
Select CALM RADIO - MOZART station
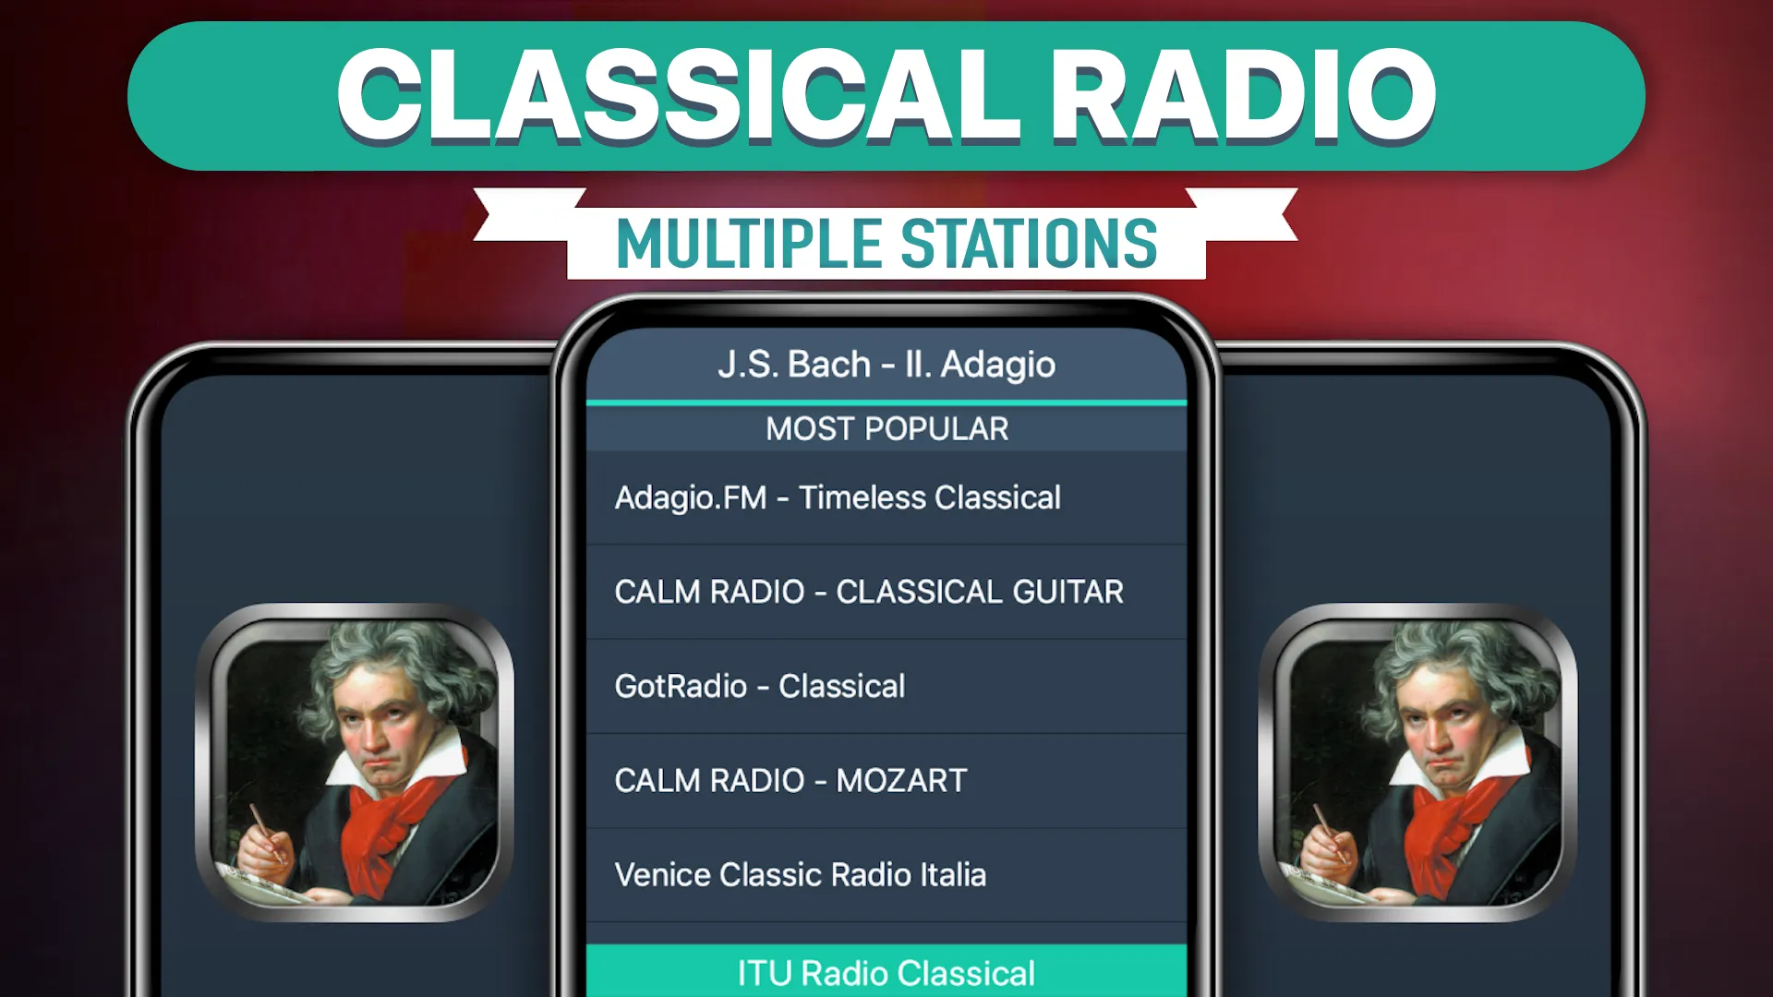coord(886,779)
